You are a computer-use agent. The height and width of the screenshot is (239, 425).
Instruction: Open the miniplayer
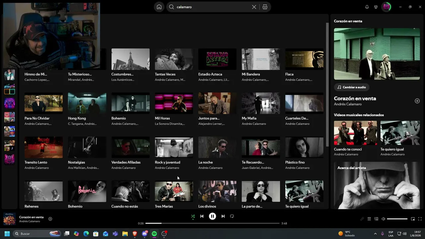pos(413,219)
